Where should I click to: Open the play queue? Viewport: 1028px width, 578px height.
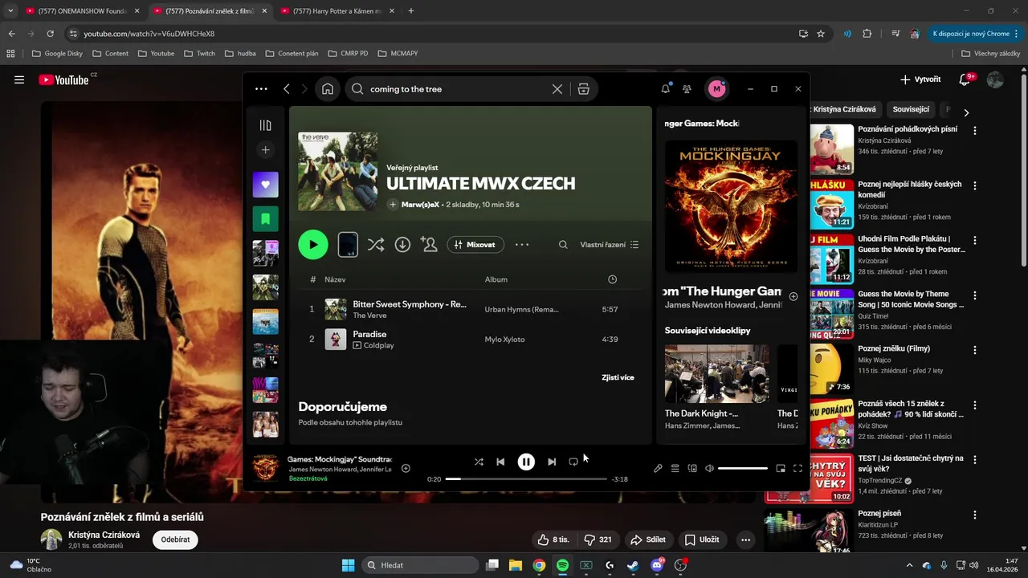(675, 468)
